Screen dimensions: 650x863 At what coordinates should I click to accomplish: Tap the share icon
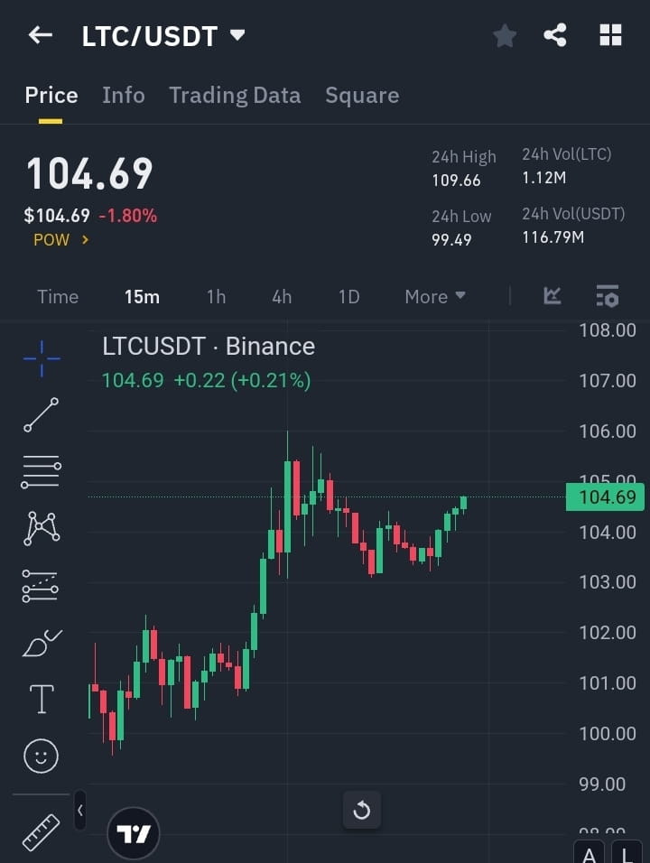[x=555, y=35]
